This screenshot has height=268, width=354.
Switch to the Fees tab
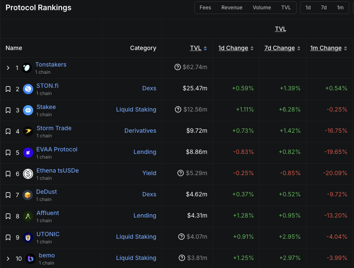coord(205,8)
